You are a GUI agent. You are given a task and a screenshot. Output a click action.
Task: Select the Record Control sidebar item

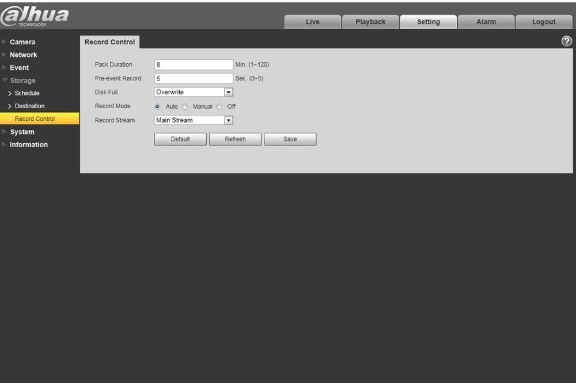(x=39, y=118)
